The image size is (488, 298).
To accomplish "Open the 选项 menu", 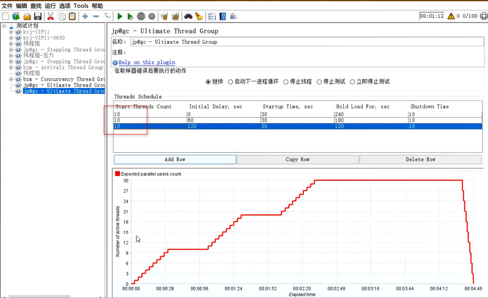I will pyautogui.click(x=65, y=6).
